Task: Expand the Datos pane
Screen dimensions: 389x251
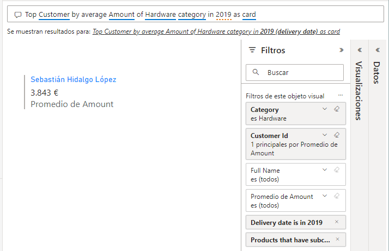Action: coord(377,50)
